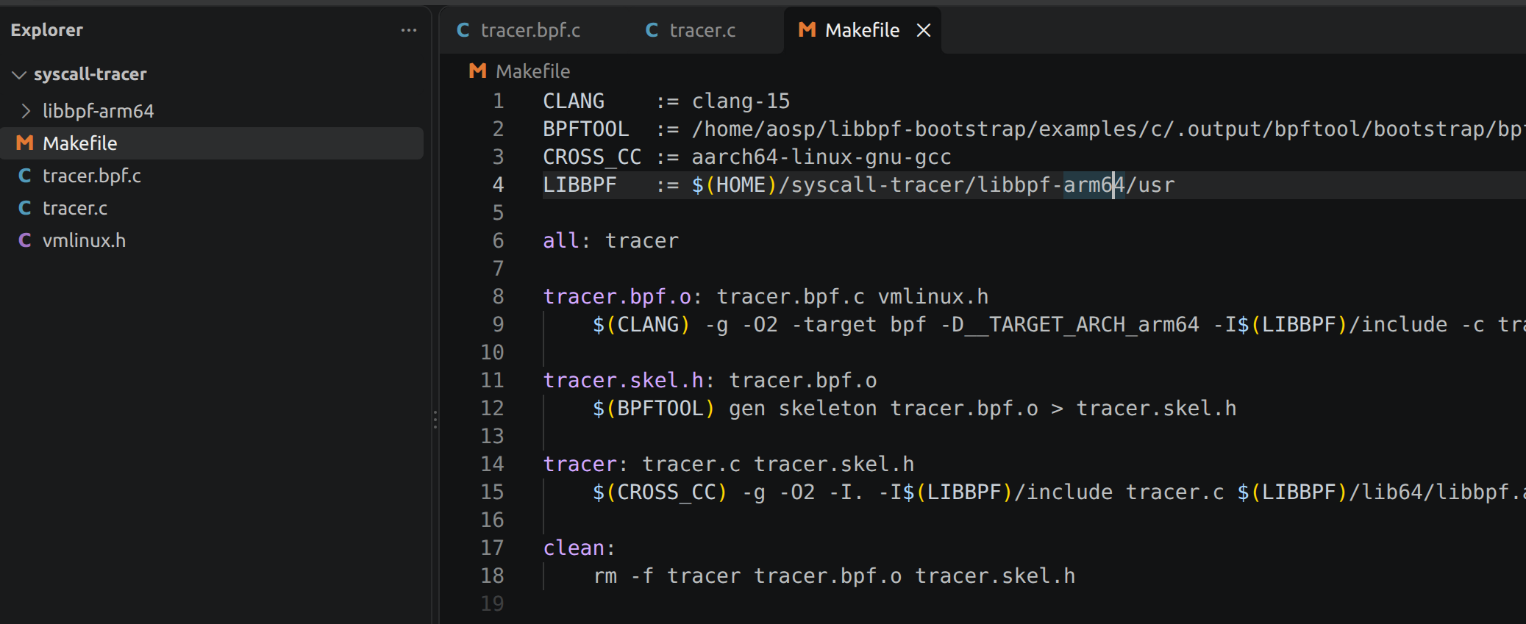Click the sash handle between Explorer and editor
This screenshot has height=624, width=1526.
pyautogui.click(x=435, y=420)
